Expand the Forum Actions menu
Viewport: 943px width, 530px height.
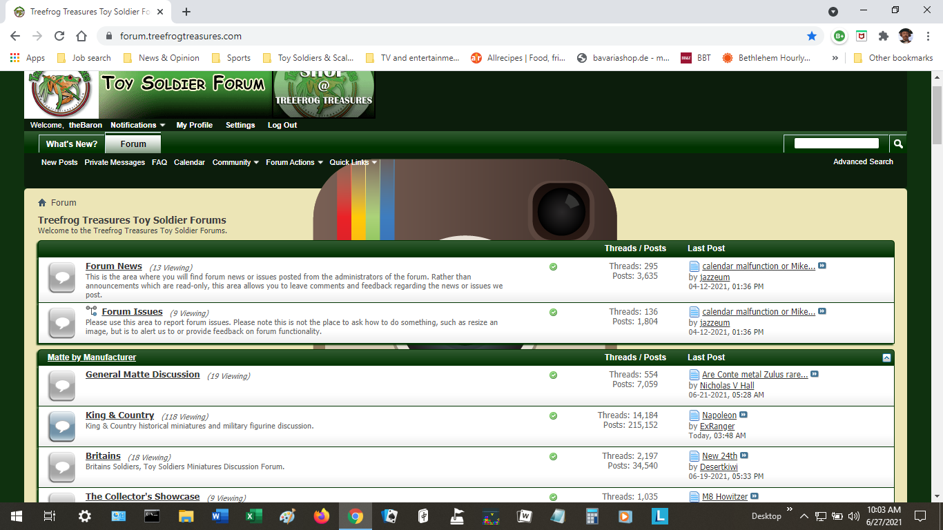pos(294,162)
